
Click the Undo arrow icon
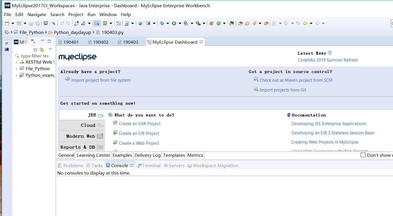tap(62, 23)
